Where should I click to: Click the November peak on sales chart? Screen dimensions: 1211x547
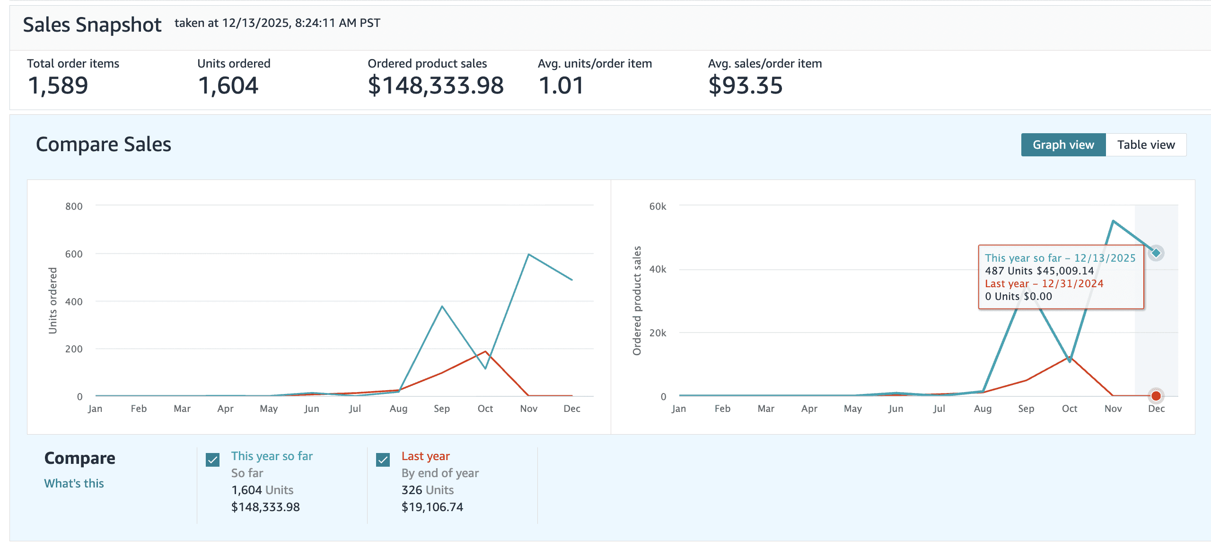pos(1113,221)
